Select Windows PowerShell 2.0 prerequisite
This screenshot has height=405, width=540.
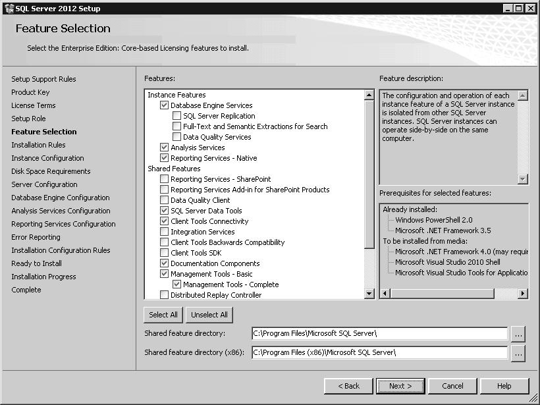point(433,220)
